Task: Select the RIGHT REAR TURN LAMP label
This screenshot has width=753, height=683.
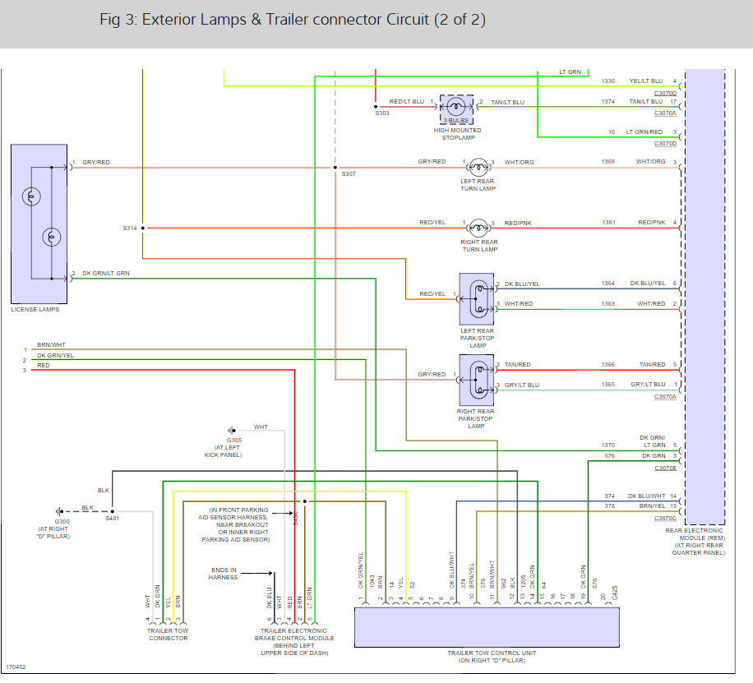Action: coord(479,246)
